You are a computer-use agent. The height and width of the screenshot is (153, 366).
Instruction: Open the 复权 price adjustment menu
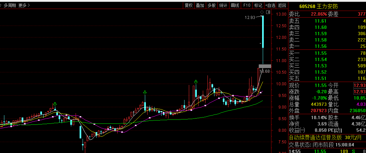tap(188, 5)
